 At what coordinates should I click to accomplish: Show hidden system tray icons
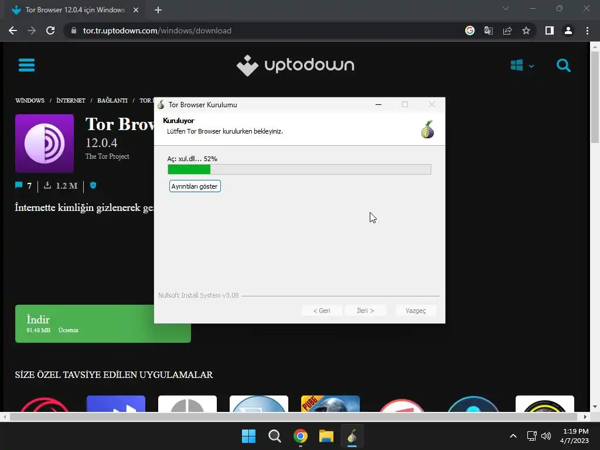point(513,436)
